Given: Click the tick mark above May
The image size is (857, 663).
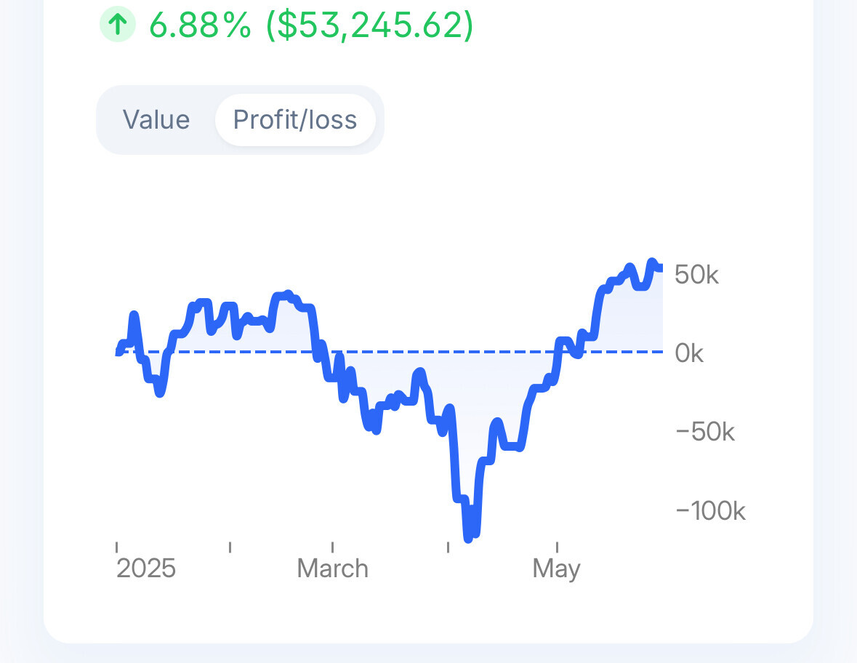Looking at the screenshot, I should (x=557, y=547).
